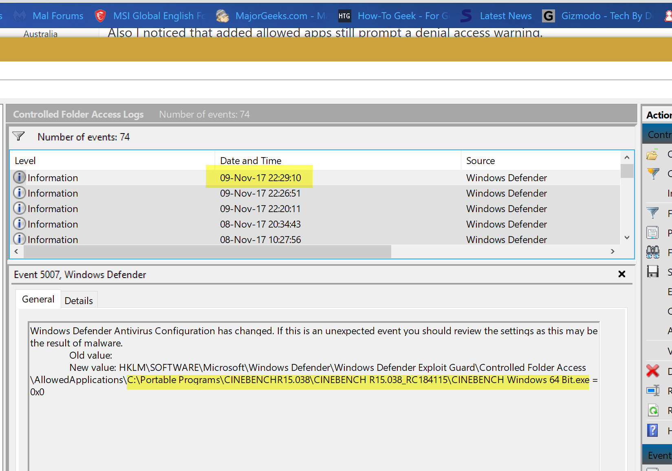The height and width of the screenshot is (471, 672).
Task: Click the MajorGeeks bookmark favicon
Action: coord(222,16)
